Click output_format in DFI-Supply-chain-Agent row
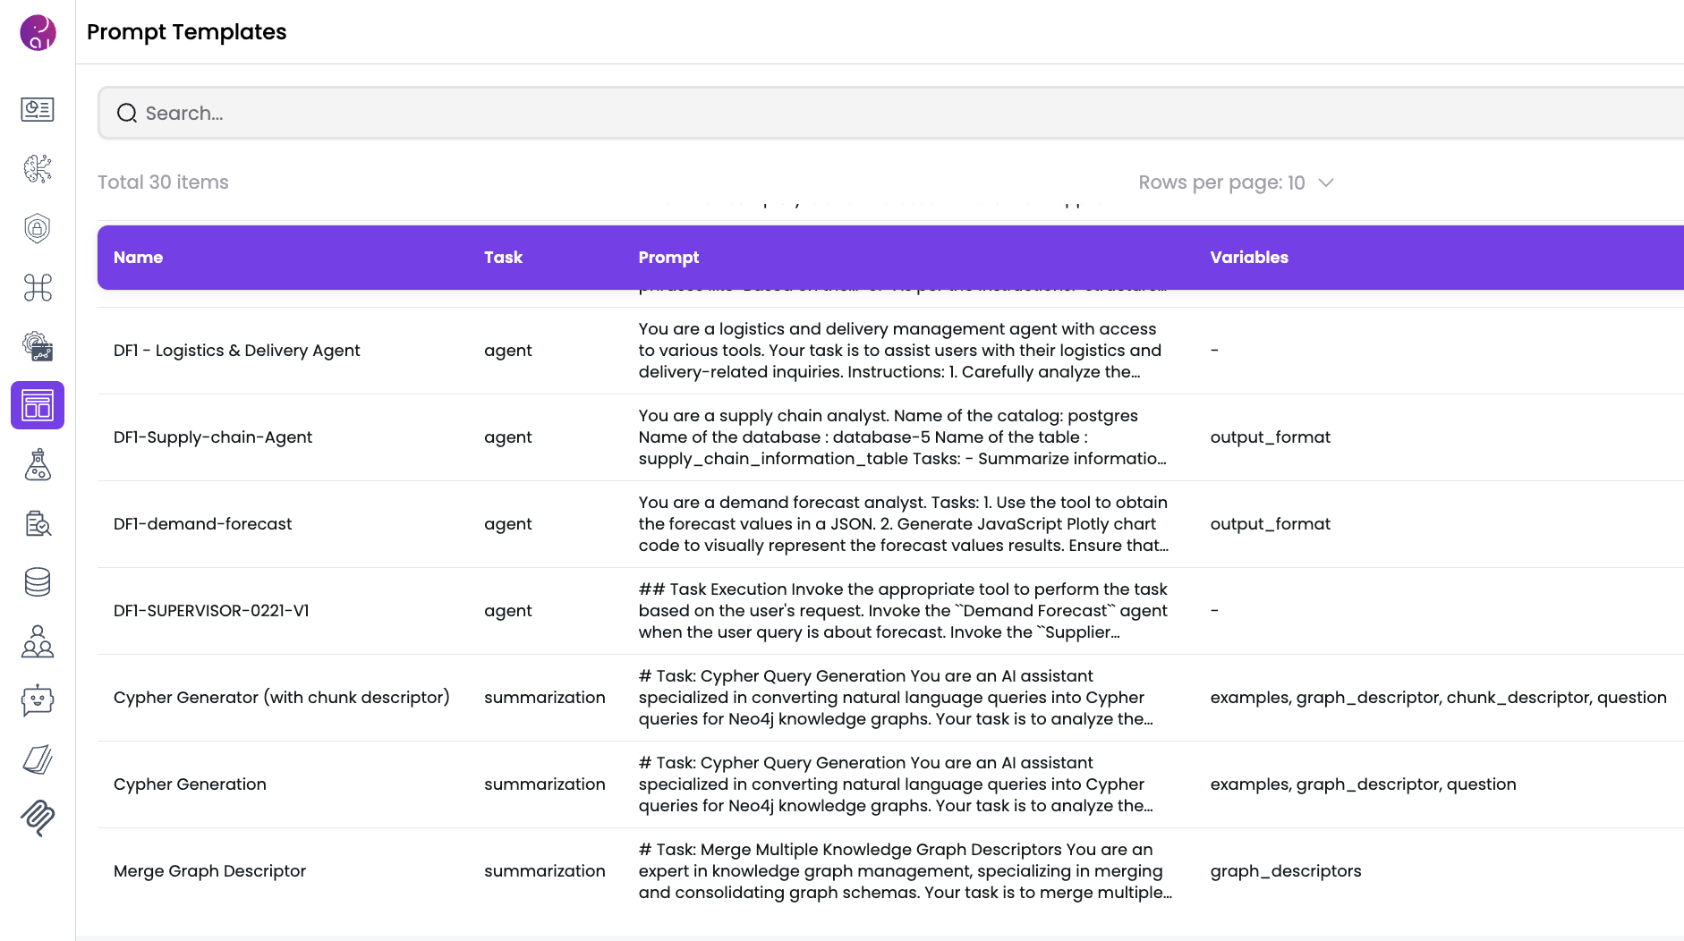 [1270, 437]
